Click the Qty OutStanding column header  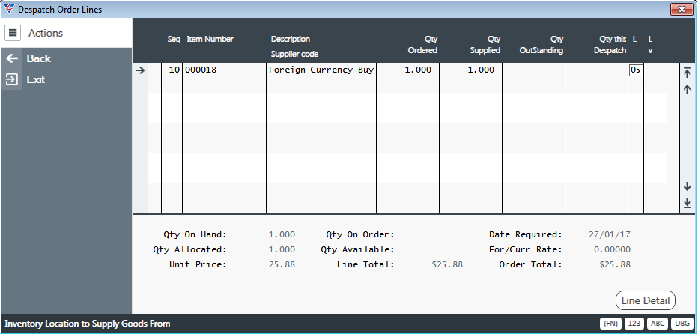(x=541, y=44)
